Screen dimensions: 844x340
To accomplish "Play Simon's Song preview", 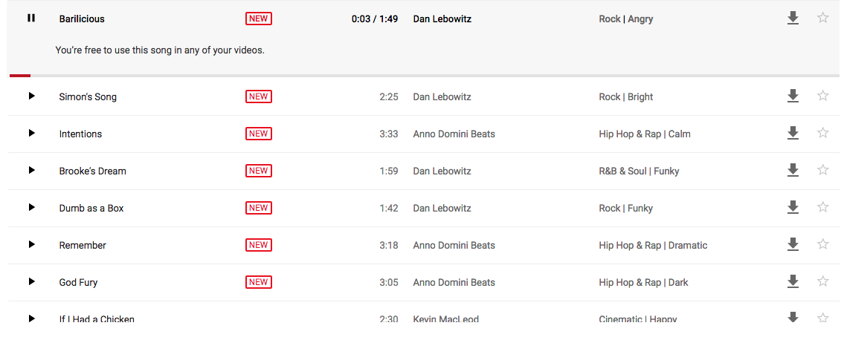I will click(x=31, y=97).
